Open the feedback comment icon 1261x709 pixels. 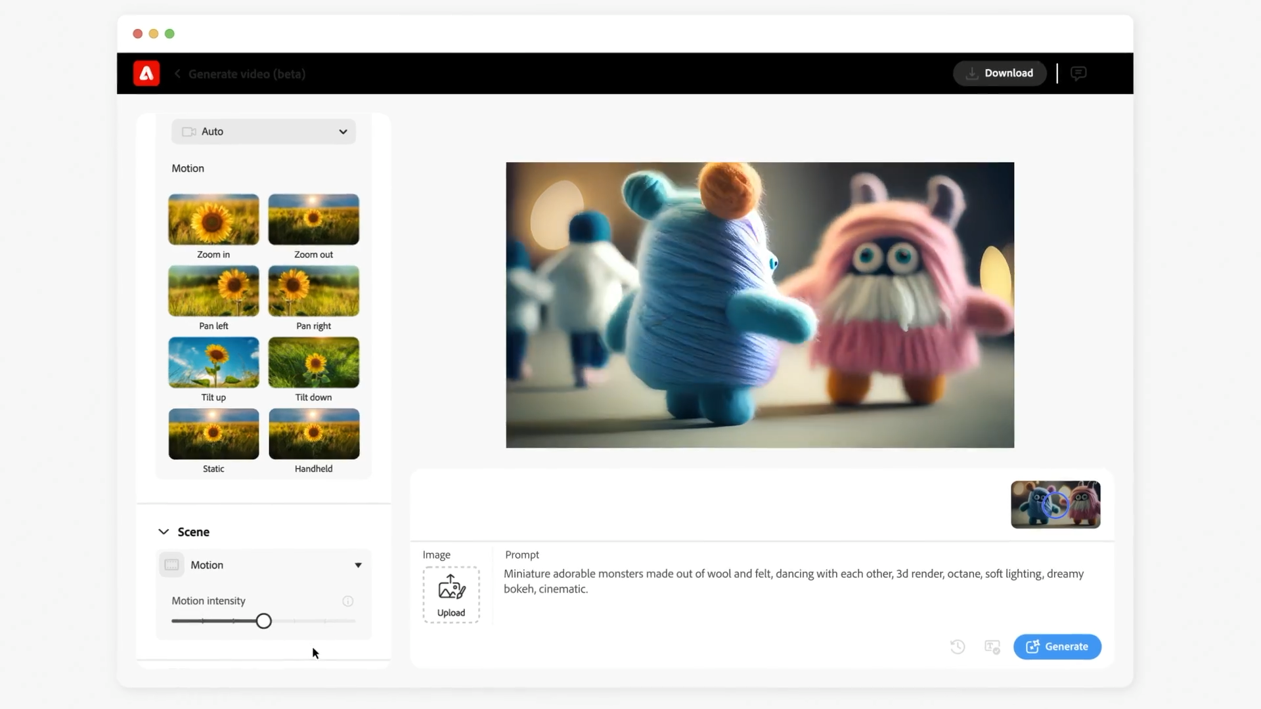tap(1078, 74)
